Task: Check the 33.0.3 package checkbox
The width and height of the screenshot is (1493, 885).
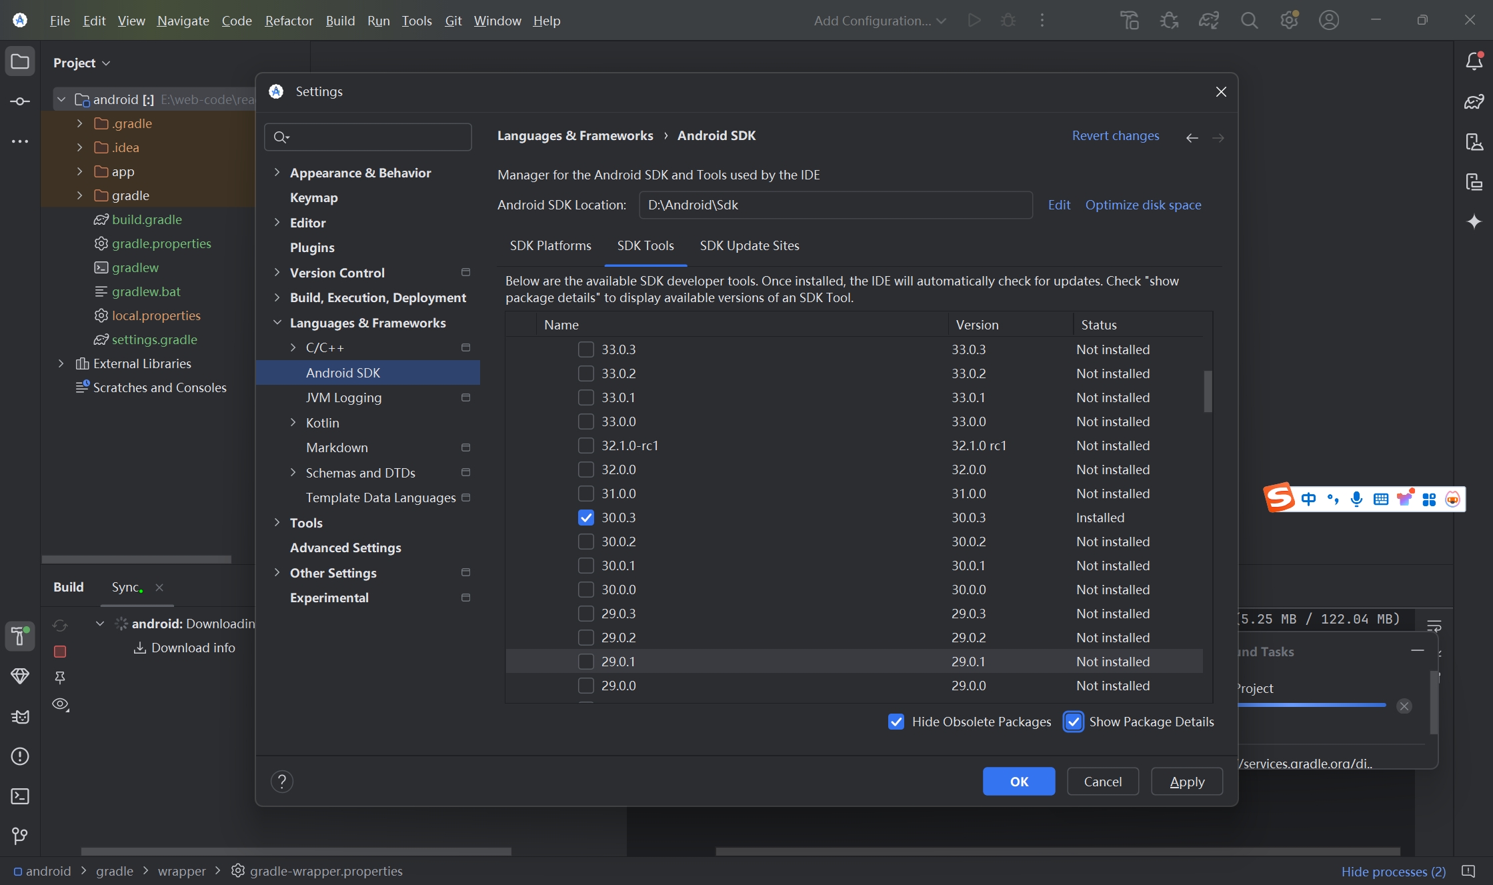Action: pos(586,349)
